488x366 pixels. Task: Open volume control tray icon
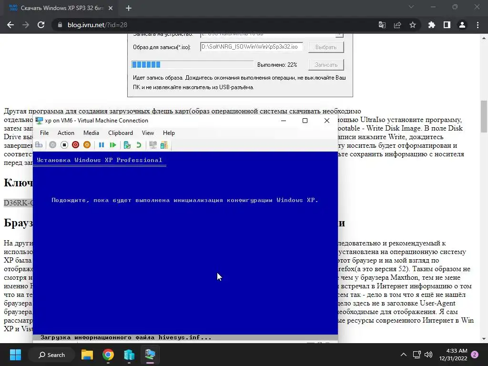(x=428, y=355)
